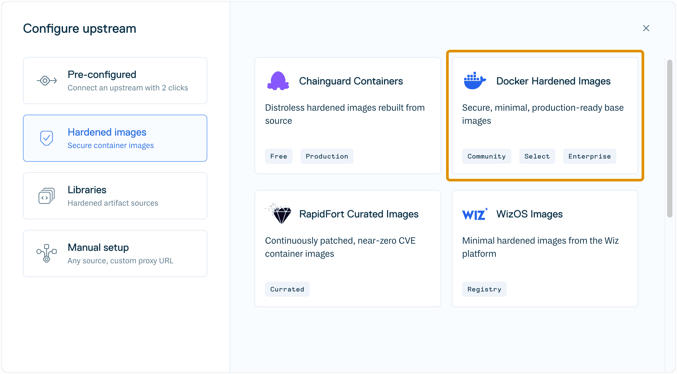
Task: Click the Free tag on Chainguard
Action: pos(279,156)
